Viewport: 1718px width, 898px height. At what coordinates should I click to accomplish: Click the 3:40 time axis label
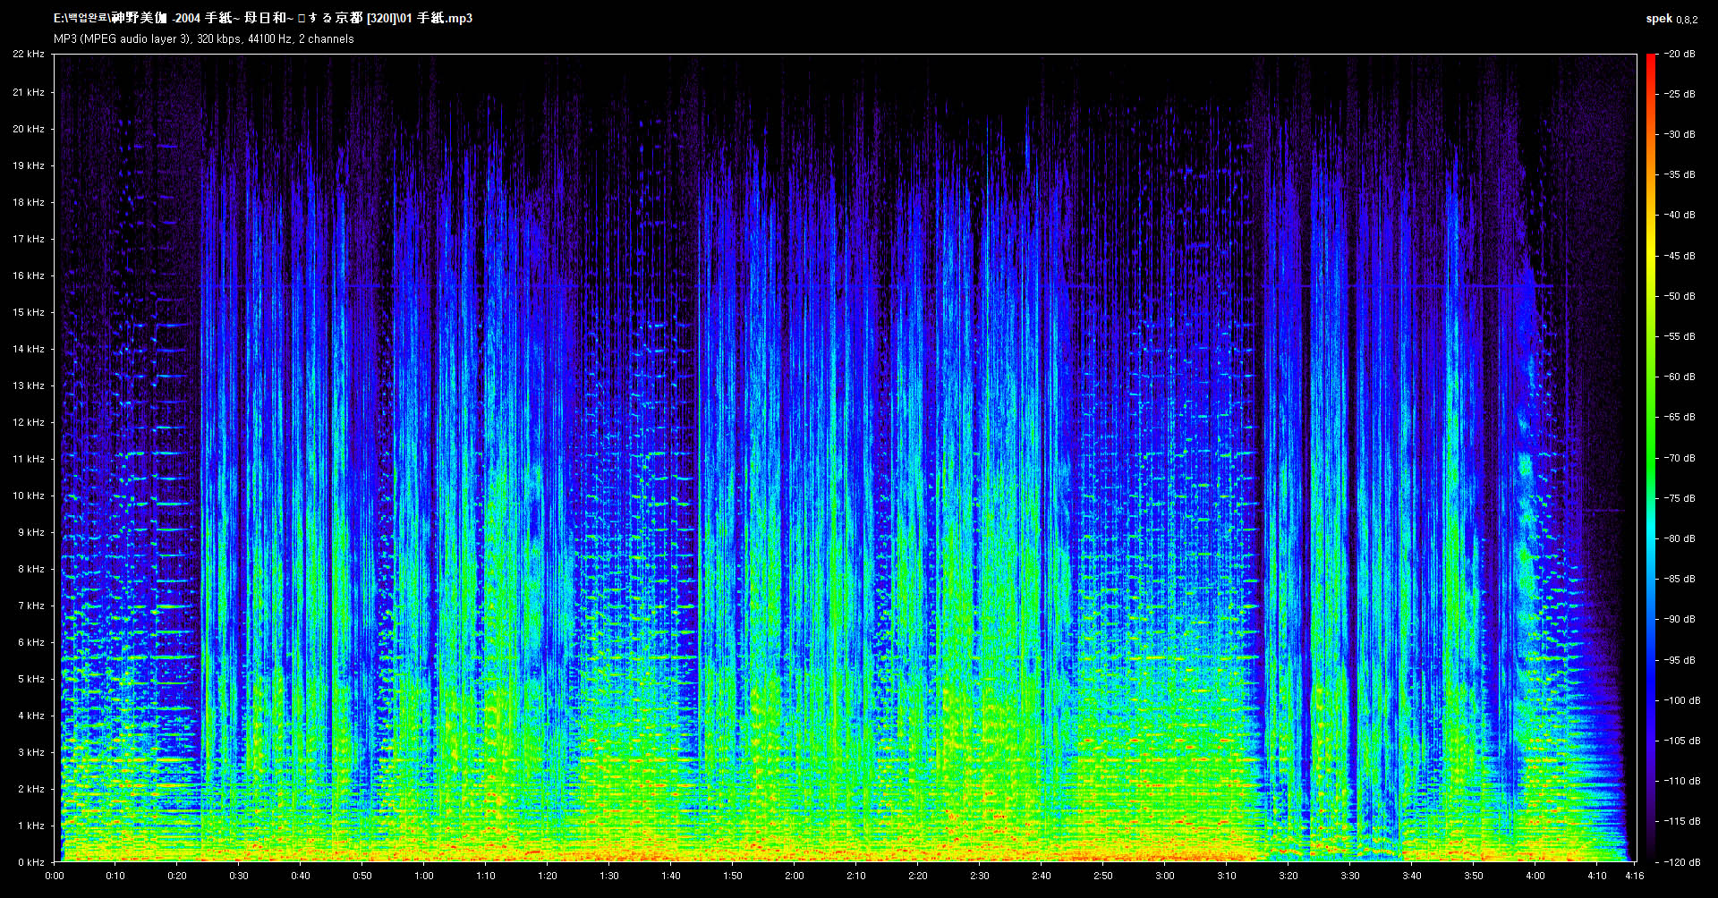[x=1412, y=876]
